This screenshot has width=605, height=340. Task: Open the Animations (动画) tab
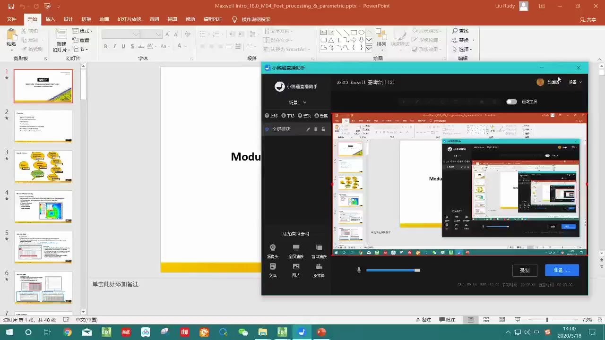click(104, 19)
